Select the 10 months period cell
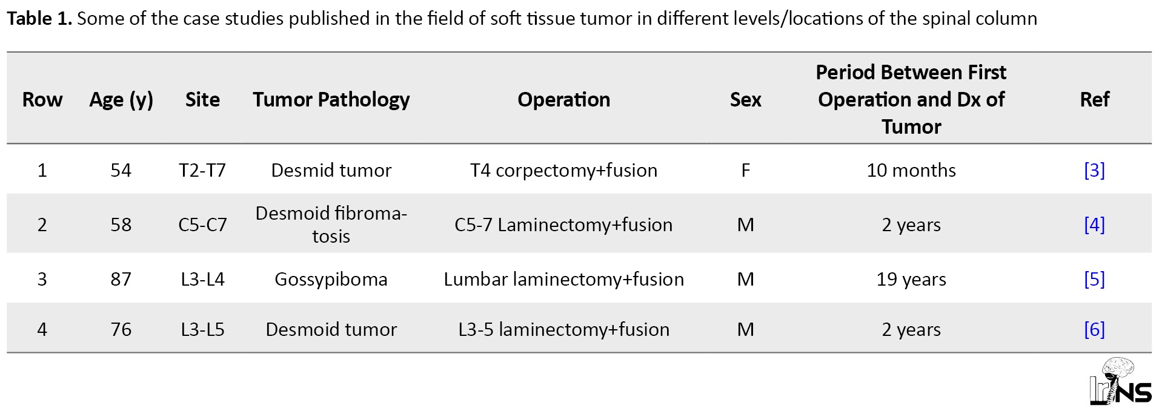Screen dimensions: 1159x420 coord(911,170)
